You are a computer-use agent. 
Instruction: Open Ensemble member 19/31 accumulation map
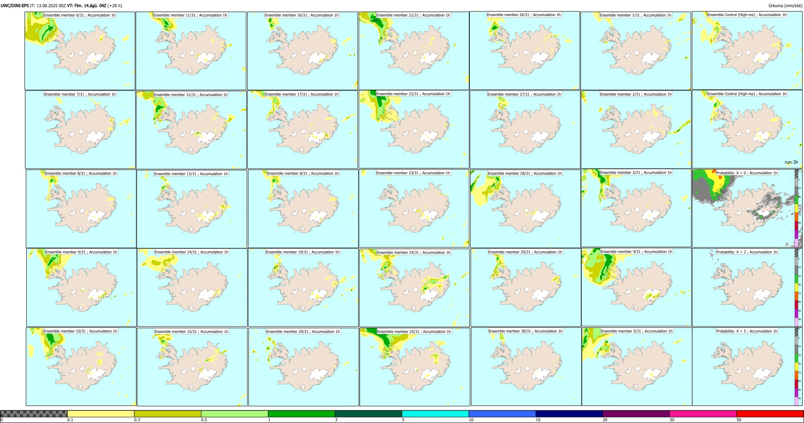pos(303,287)
